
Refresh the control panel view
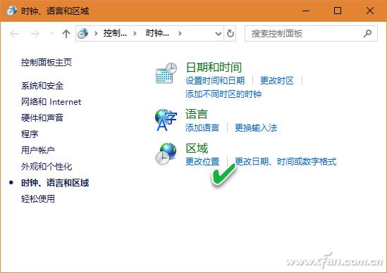[x=230, y=33]
